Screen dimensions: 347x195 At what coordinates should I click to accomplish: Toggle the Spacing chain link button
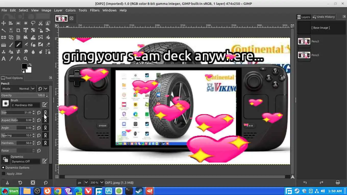45,135
